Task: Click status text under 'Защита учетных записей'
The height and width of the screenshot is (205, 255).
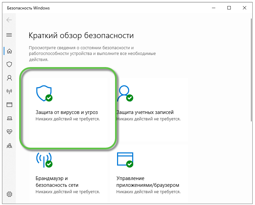Action: (148, 119)
